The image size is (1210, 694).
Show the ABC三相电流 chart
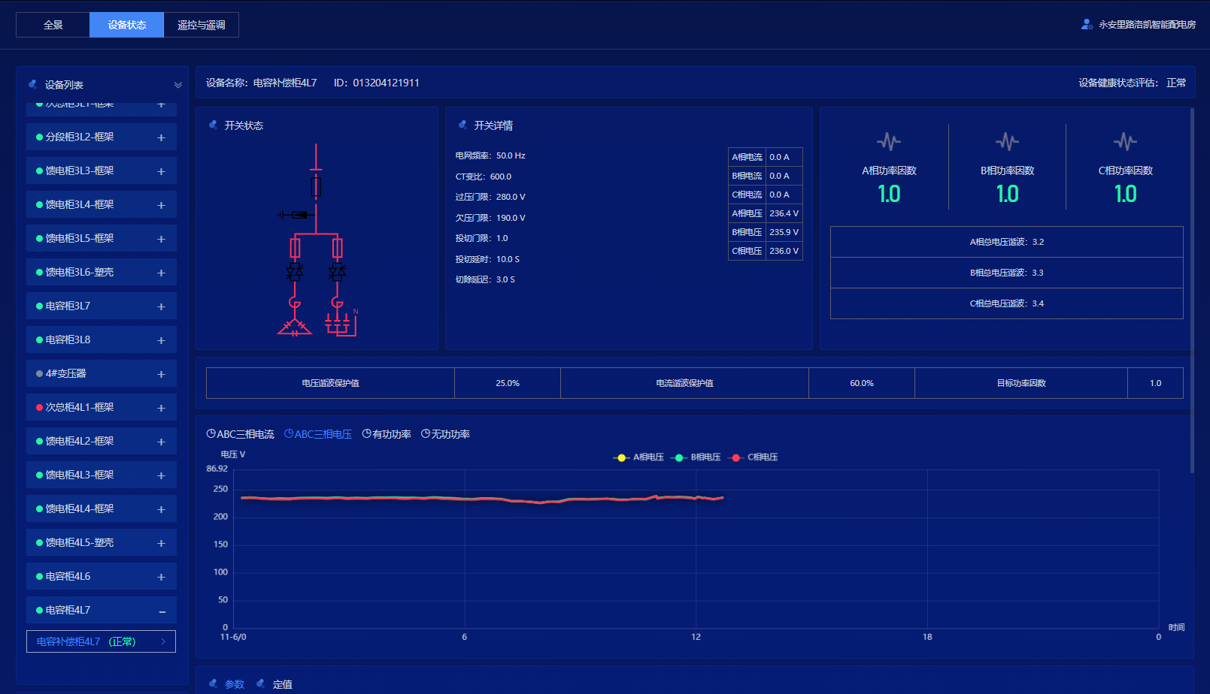coord(241,434)
